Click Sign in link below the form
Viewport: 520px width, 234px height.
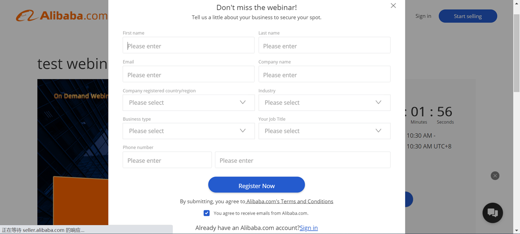pyautogui.click(x=309, y=228)
